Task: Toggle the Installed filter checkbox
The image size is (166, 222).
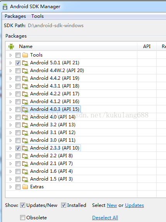Action: pyautogui.click(x=63, y=205)
